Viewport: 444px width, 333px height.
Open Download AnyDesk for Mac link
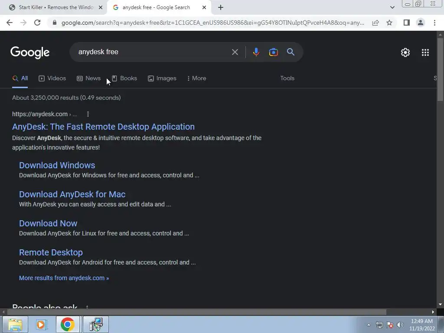pyautogui.click(x=72, y=194)
